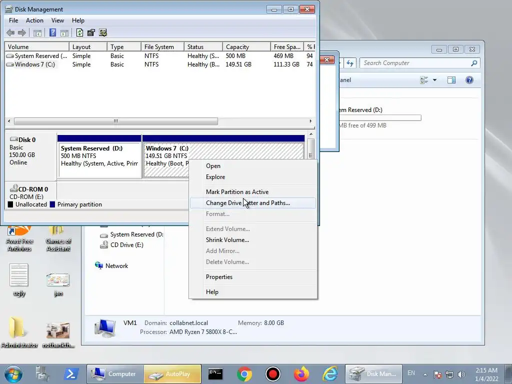Select Change Drive Letter and Paths
512x384 pixels.
coord(252,203)
